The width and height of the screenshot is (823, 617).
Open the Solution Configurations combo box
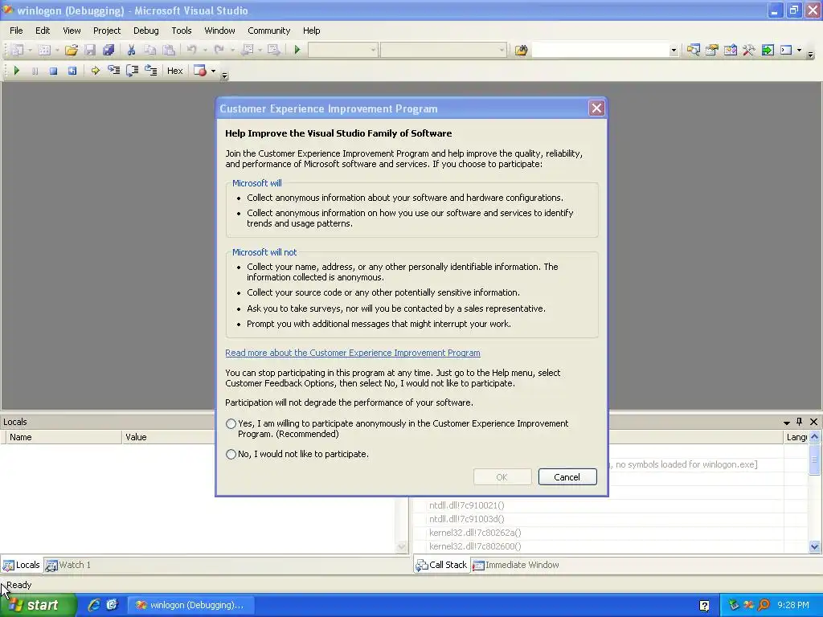[342, 51]
